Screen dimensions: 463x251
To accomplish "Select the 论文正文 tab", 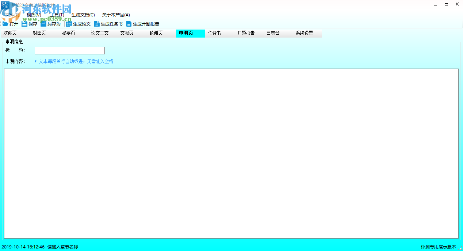I will [103, 33].
